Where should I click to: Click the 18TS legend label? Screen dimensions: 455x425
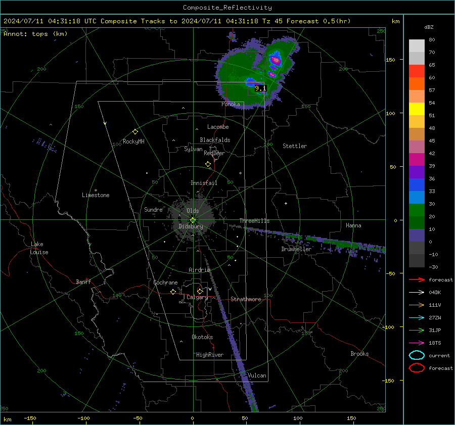435,343
